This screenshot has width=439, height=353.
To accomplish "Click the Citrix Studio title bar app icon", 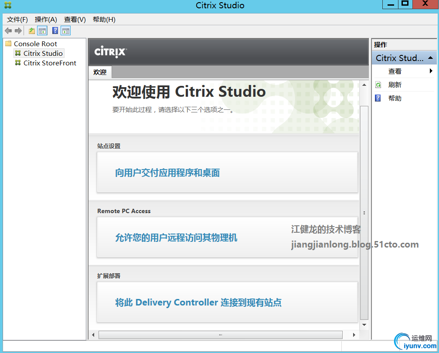I will coord(8,5).
